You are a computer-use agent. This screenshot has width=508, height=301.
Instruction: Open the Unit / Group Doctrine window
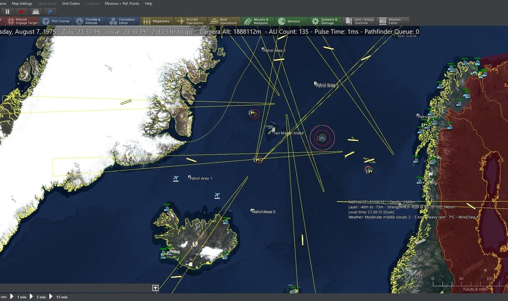[359, 21]
